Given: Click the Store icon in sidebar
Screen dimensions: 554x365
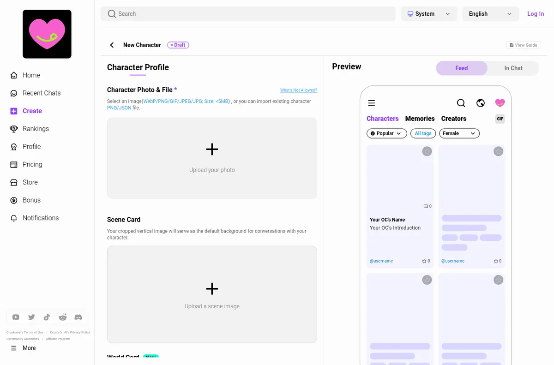Looking at the screenshot, I should pyautogui.click(x=14, y=182).
